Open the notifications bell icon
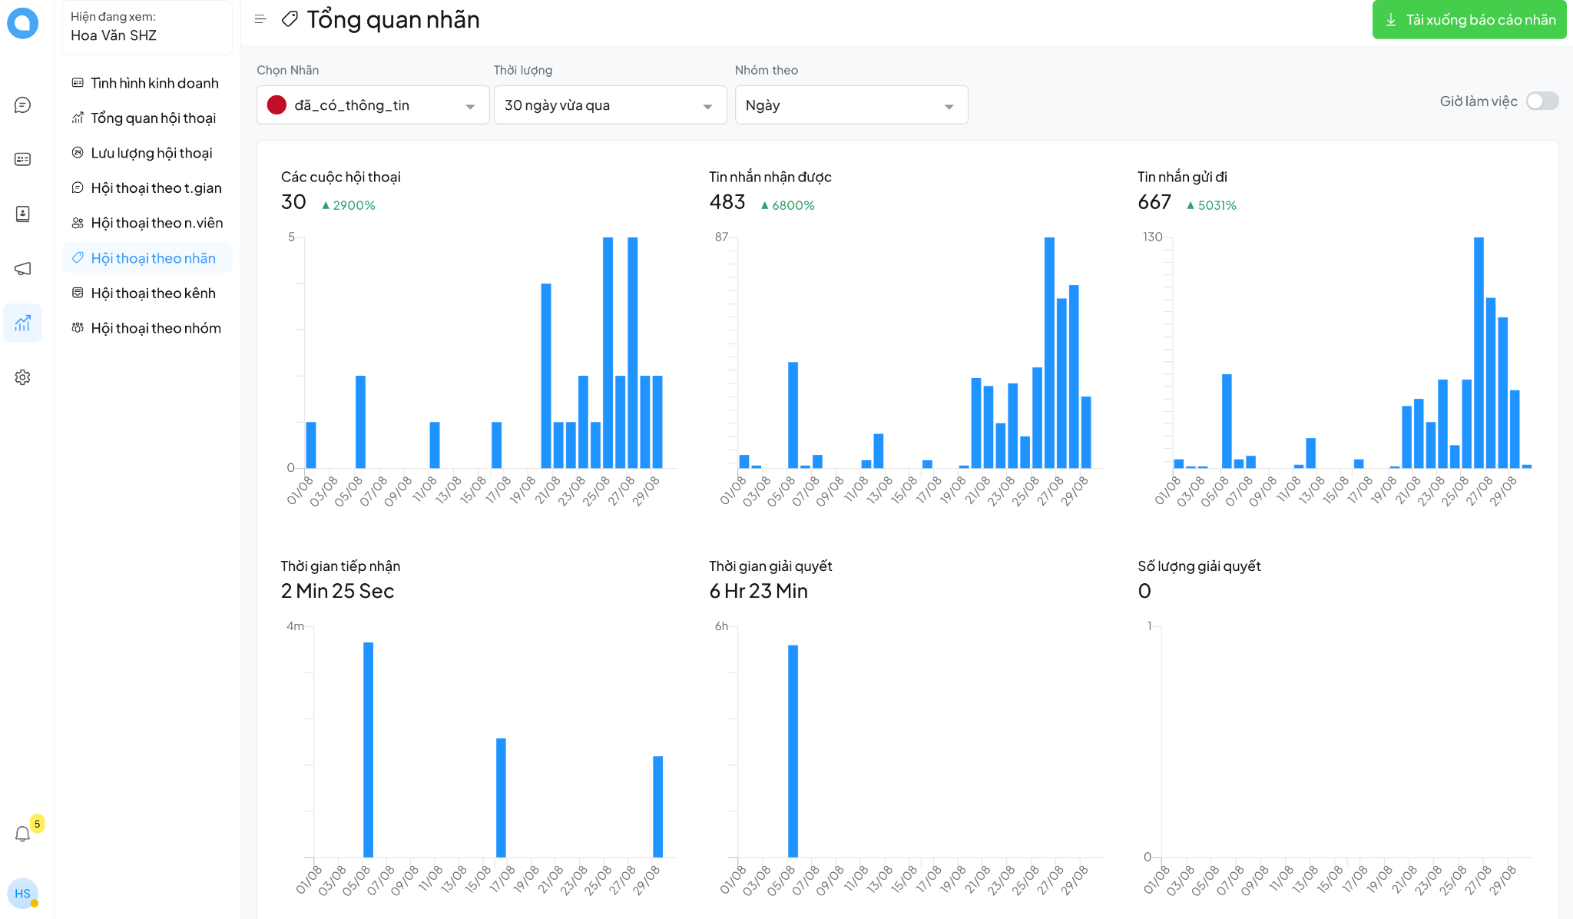Image resolution: width=1573 pixels, height=919 pixels. 22,834
